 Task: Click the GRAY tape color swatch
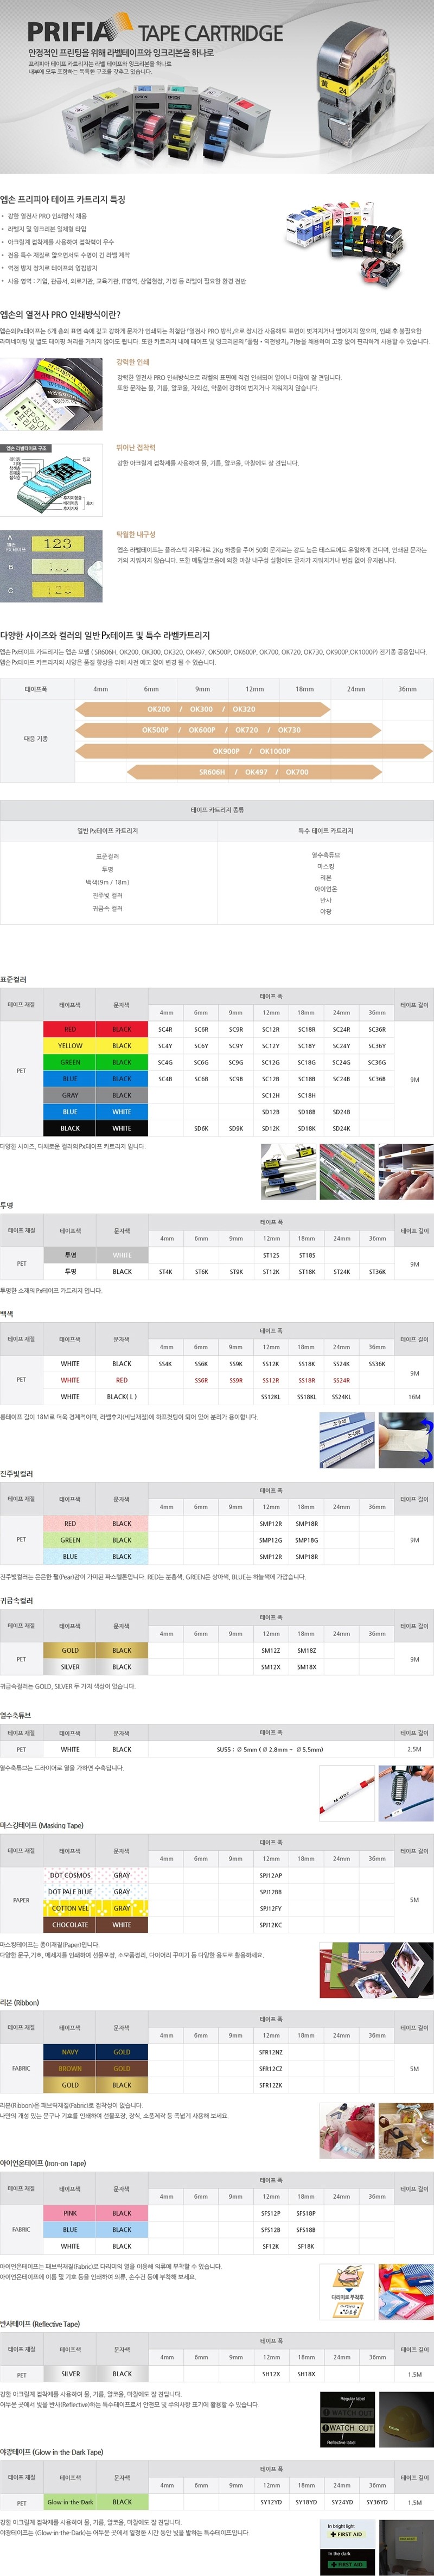70,1095
